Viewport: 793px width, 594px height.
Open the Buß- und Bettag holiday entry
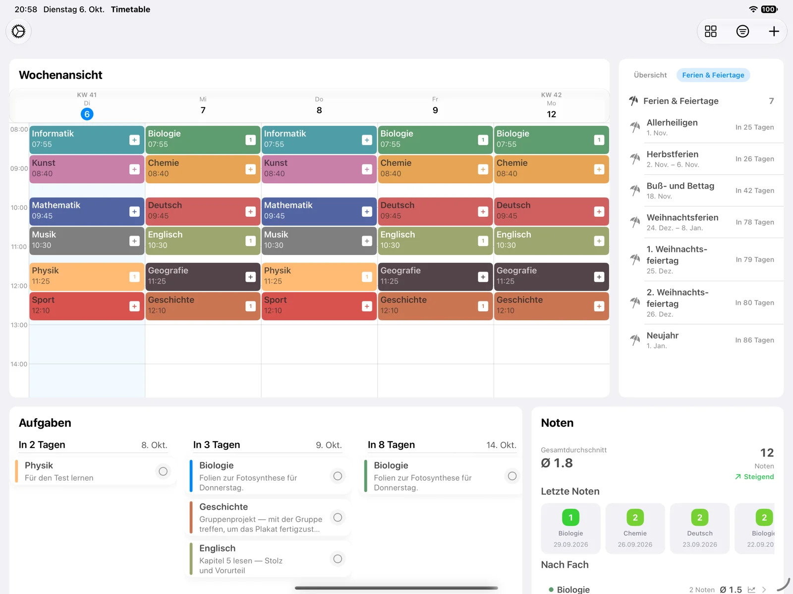point(701,191)
